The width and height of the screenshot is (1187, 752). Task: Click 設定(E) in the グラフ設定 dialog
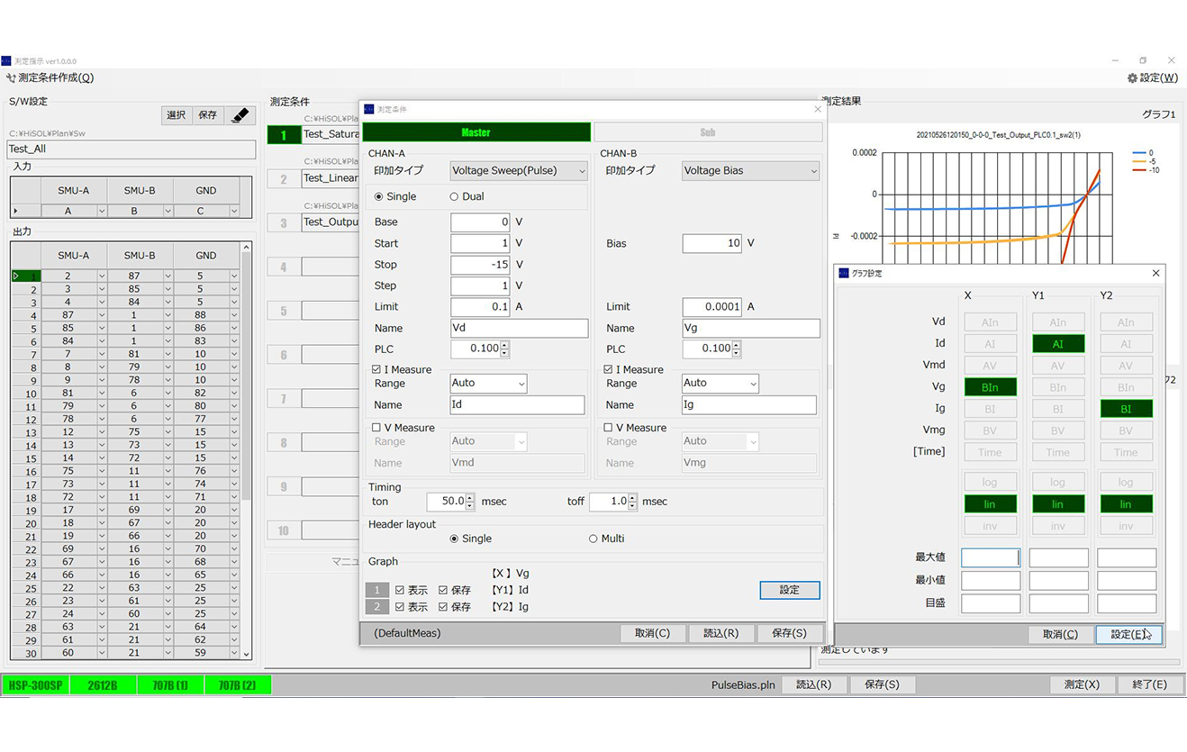pos(1128,635)
